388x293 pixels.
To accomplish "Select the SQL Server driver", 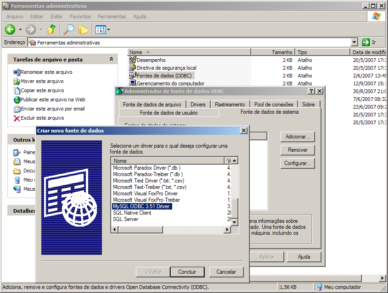I will (126, 219).
